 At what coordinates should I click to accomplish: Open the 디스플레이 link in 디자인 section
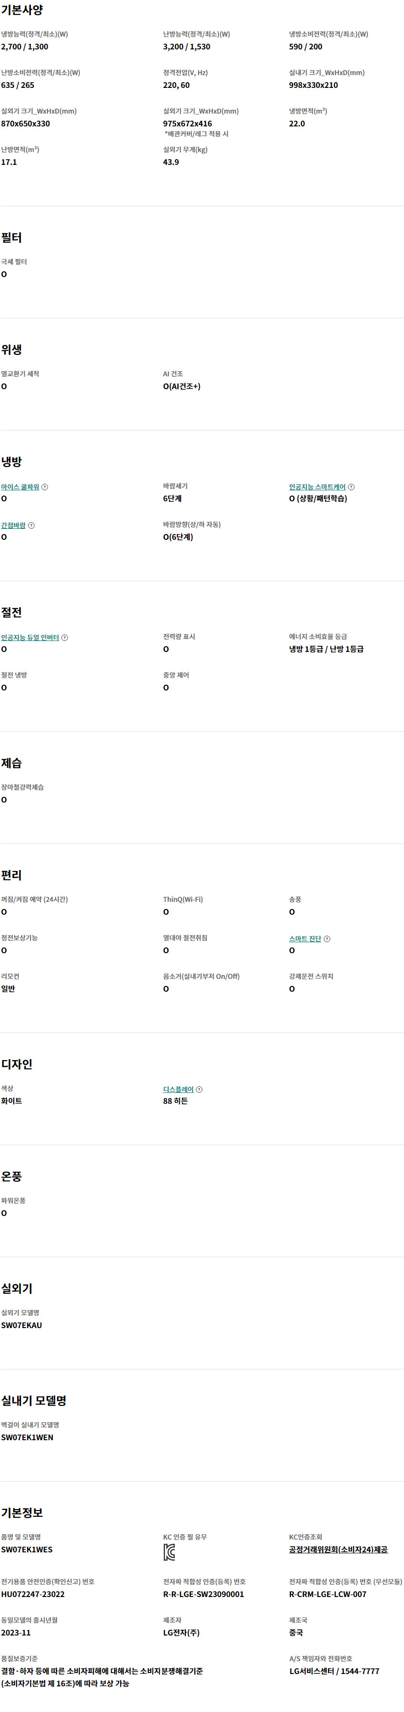click(178, 1090)
